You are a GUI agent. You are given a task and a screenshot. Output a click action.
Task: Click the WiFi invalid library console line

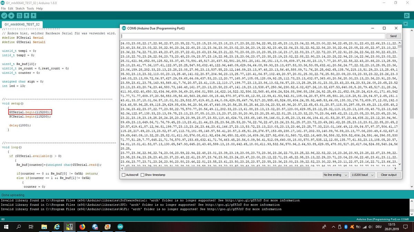141,209
